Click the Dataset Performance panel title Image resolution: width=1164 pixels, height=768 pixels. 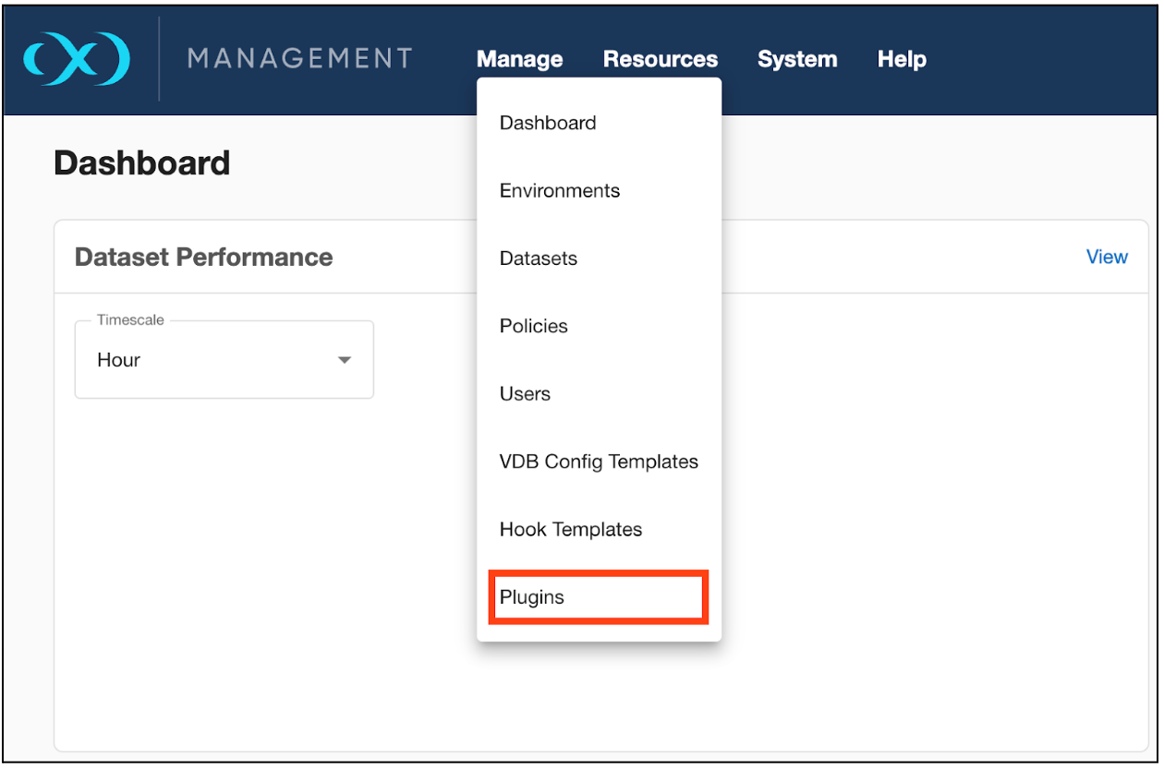pos(203,257)
